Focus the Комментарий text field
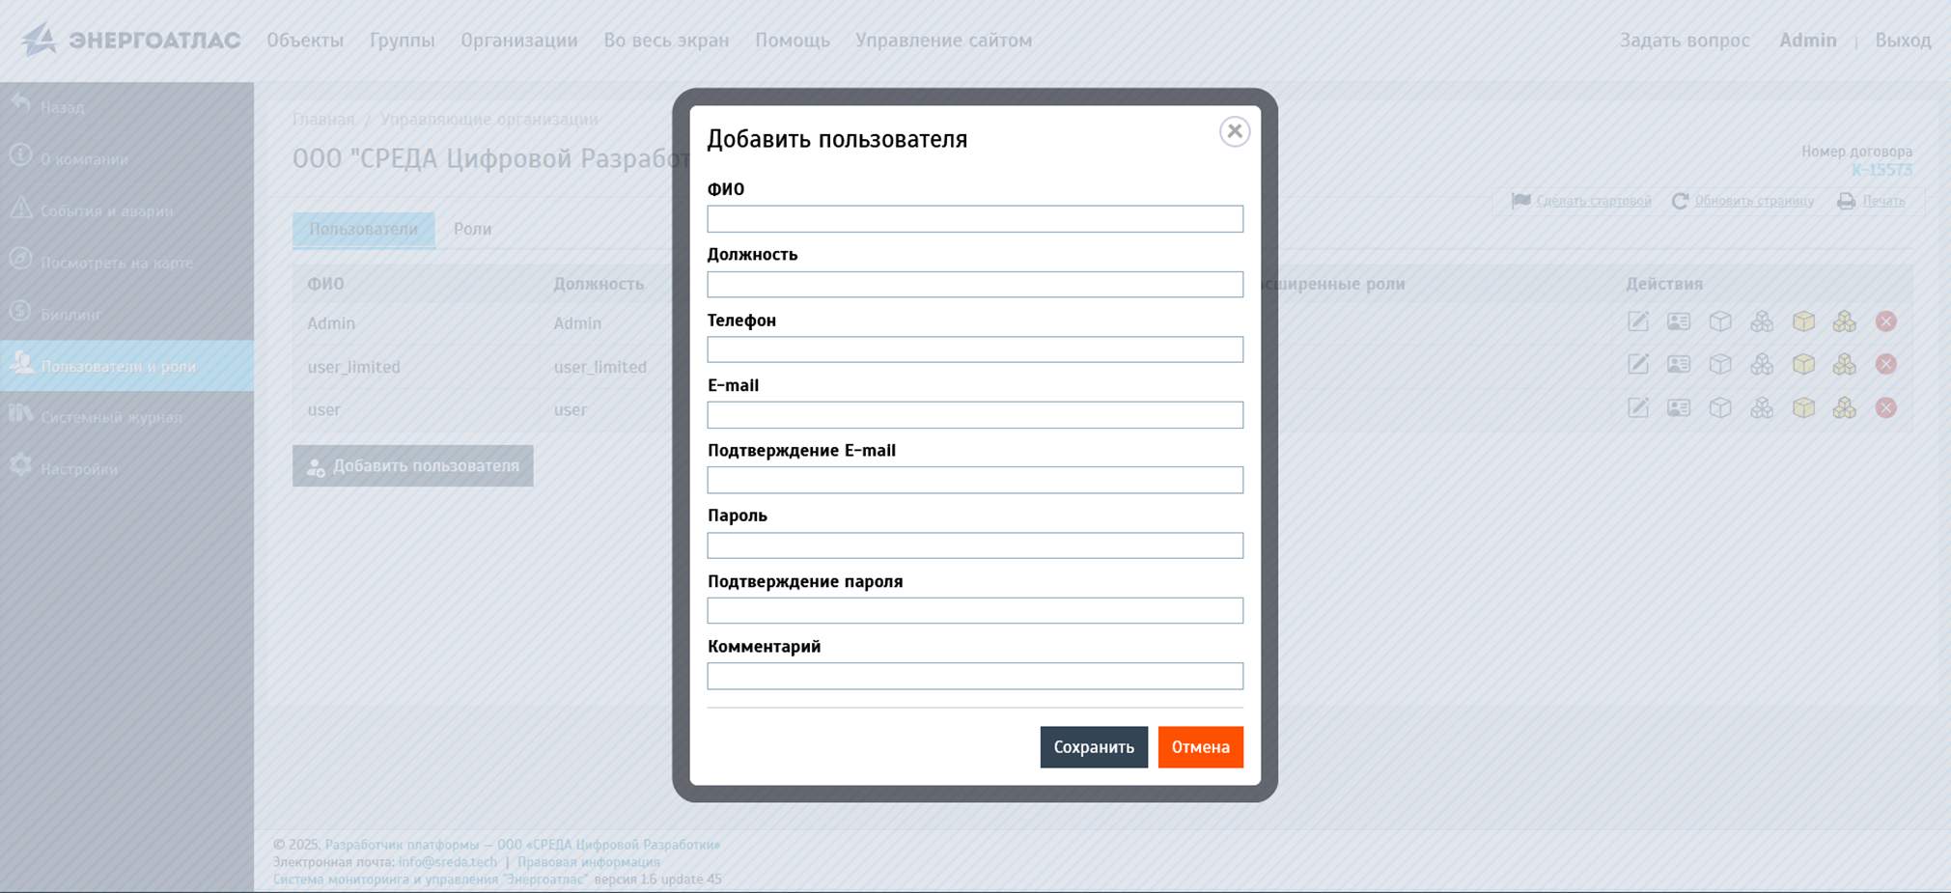The image size is (1951, 893). coord(974,677)
